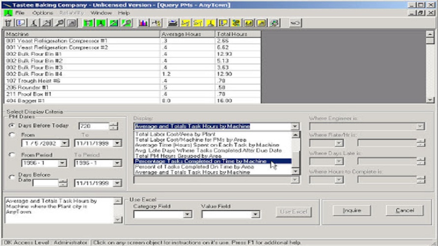Open the green app icon menu beside File
Screen dimensions: 438x246
coord(8,13)
